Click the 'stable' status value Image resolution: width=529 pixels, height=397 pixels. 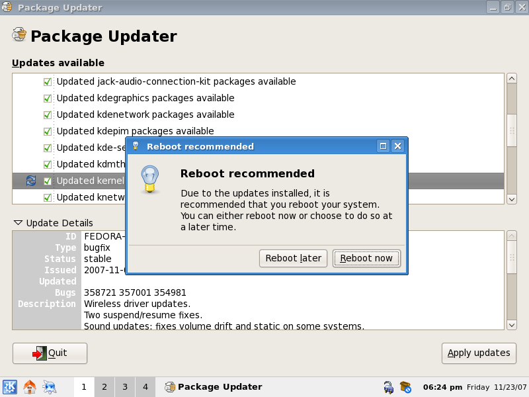97,259
